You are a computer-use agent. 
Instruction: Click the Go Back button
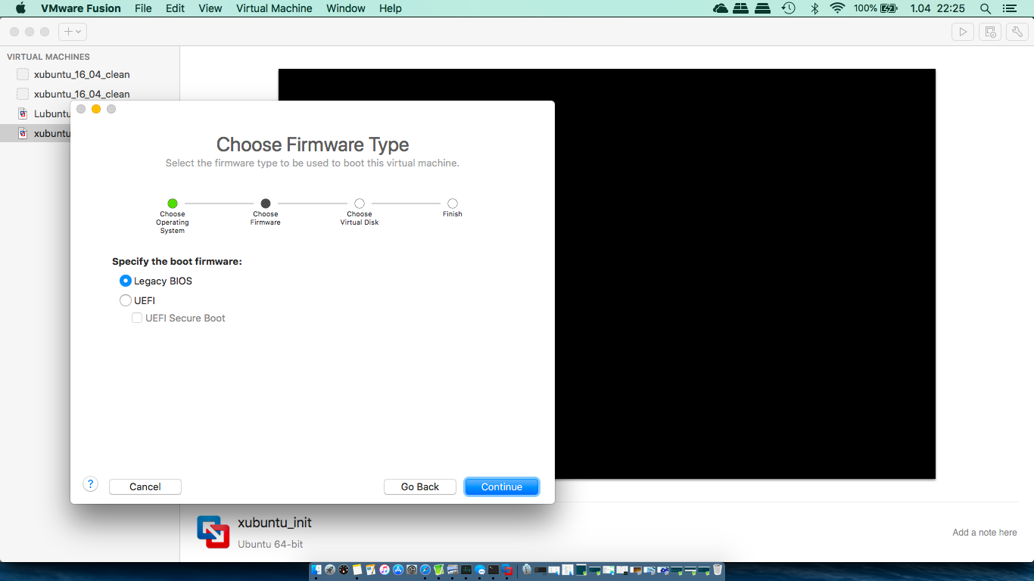tap(420, 486)
